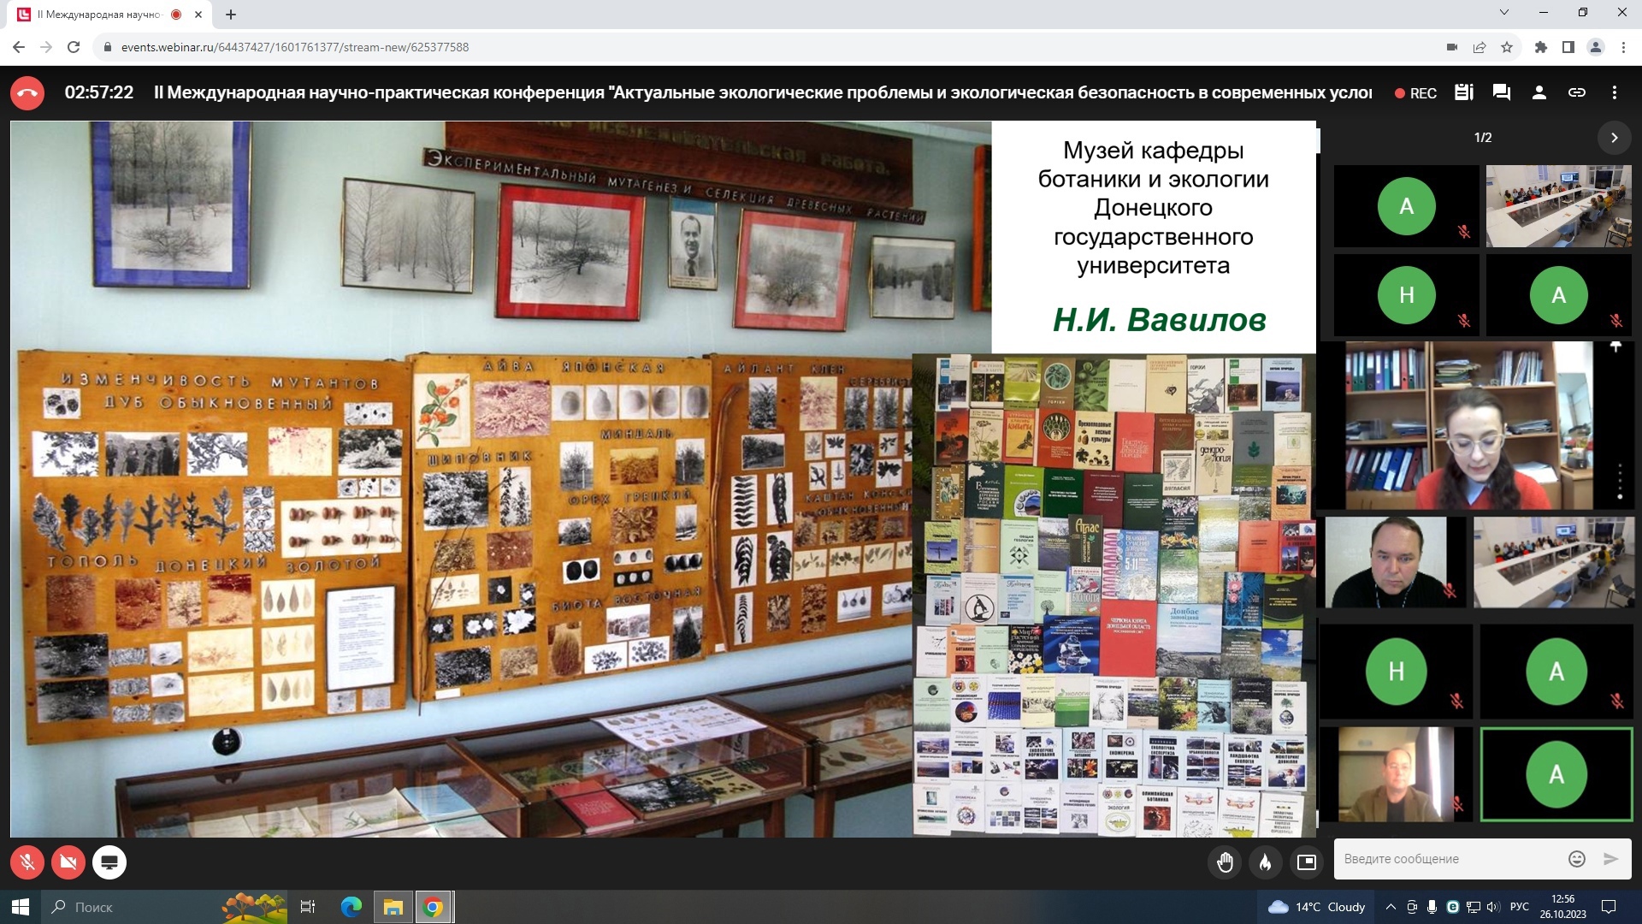Open Chrome tab search dropdown
The width and height of the screenshot is (1642, 924).
pos(1504,13)
